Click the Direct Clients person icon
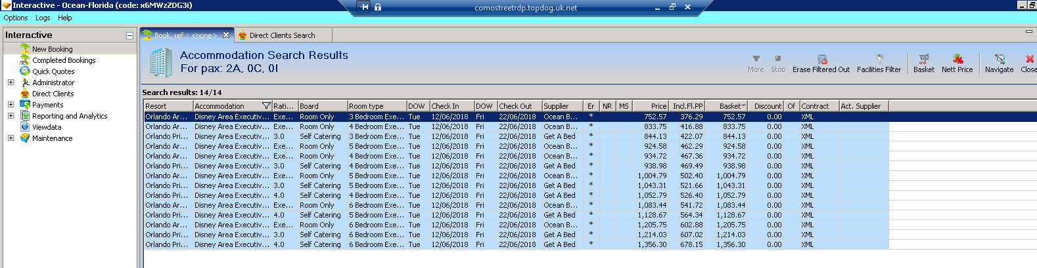Screen dimensions: 1037x268 pos(25,93)
